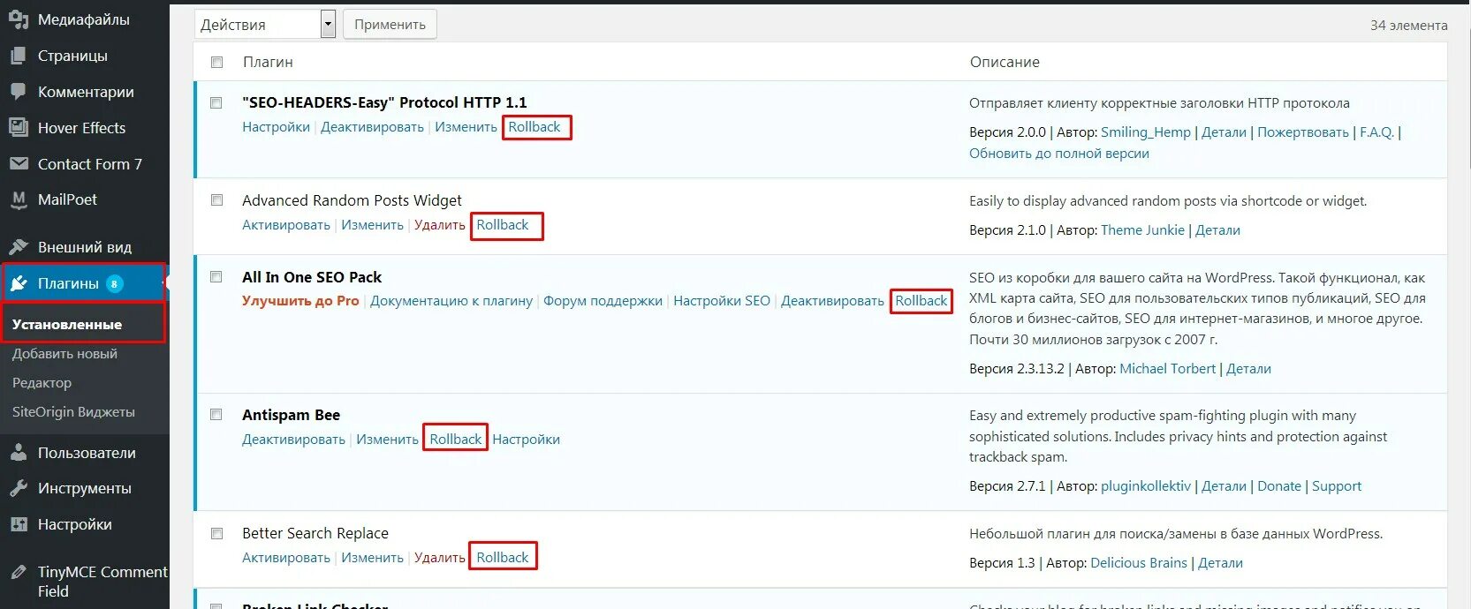Click Обновить до полной версии link
The height and width of the screenshot is (609, 1471).
tap(1059, 154)
